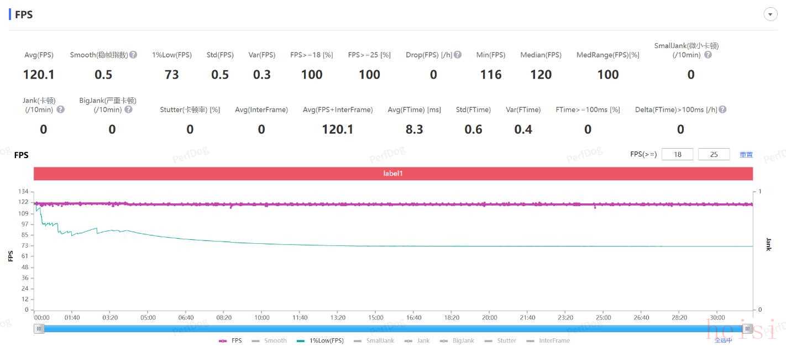Show SmallJank series via legend
Screen dimensions: 786x346
pyautogui.click(x=374, y=340)
